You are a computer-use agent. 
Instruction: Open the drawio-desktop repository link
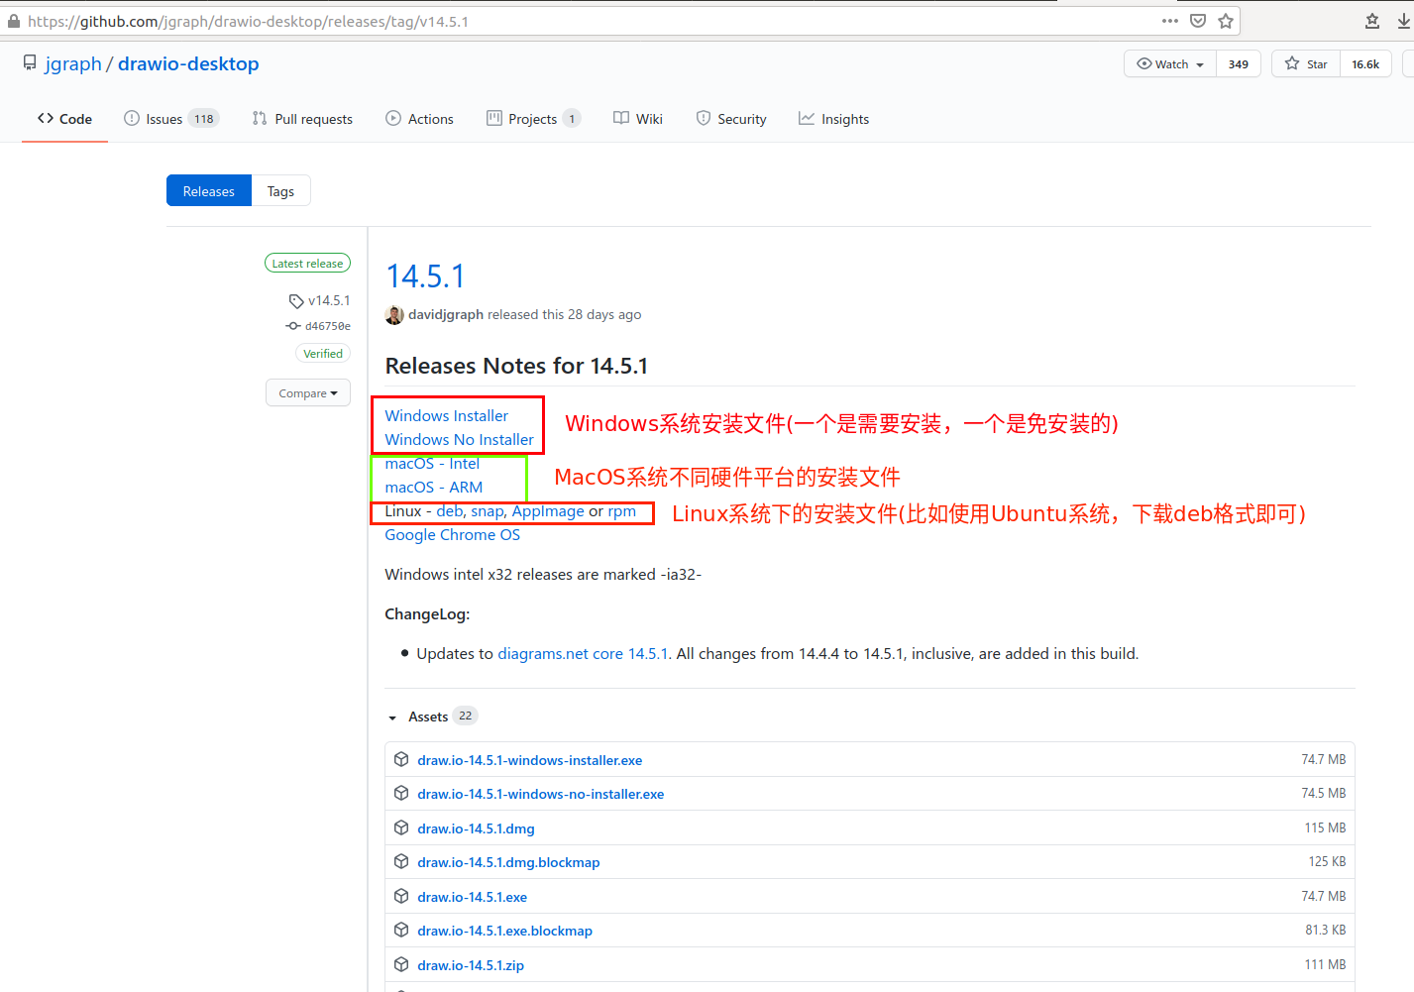click(188, 63)
